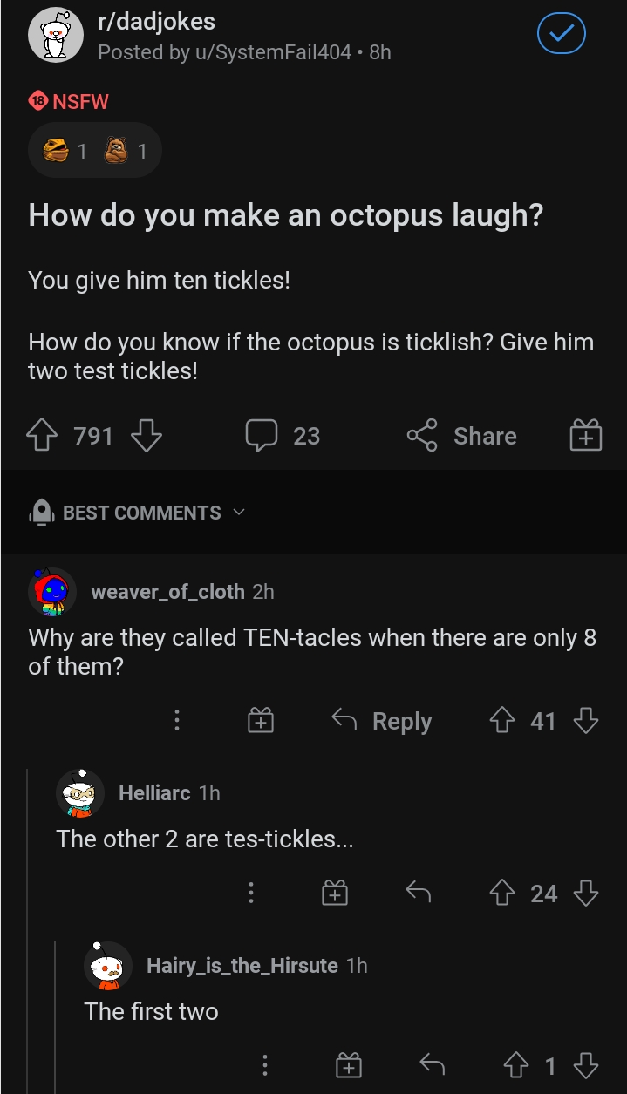The height and width of the screenshot is (1094, 627).
Task: Click the award icon beside Helliarc's comment
Action: (334, 893)
